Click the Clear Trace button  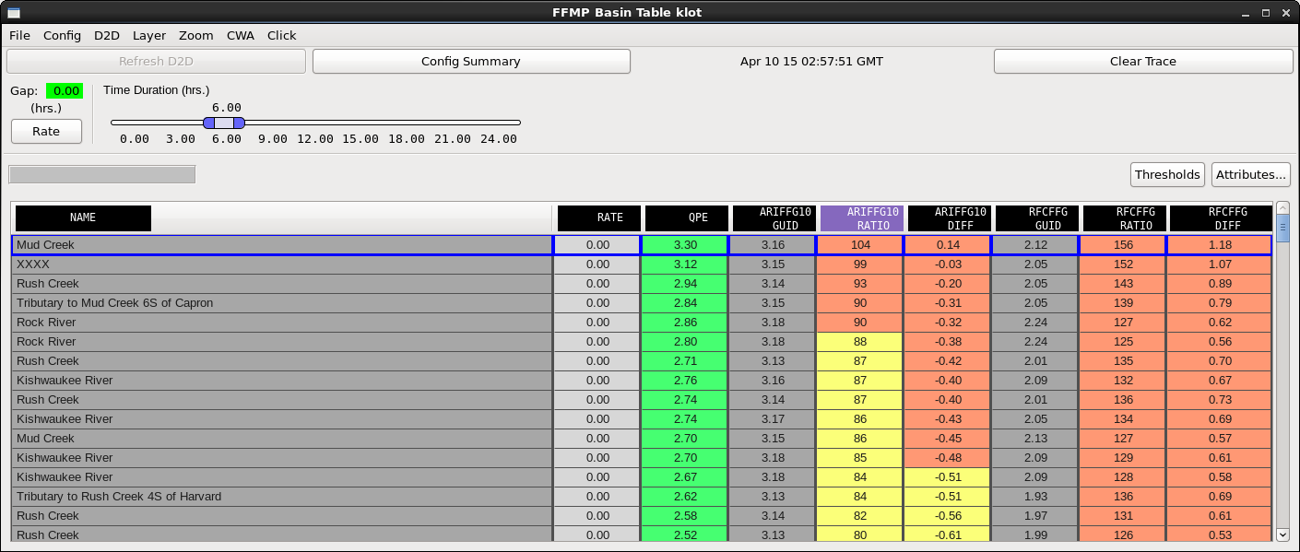(1143, 61)
